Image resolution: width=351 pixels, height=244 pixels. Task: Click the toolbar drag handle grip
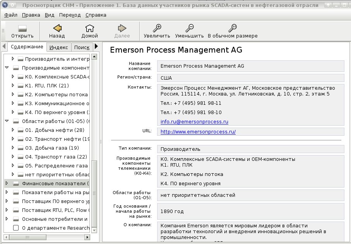tap(3, 31)
